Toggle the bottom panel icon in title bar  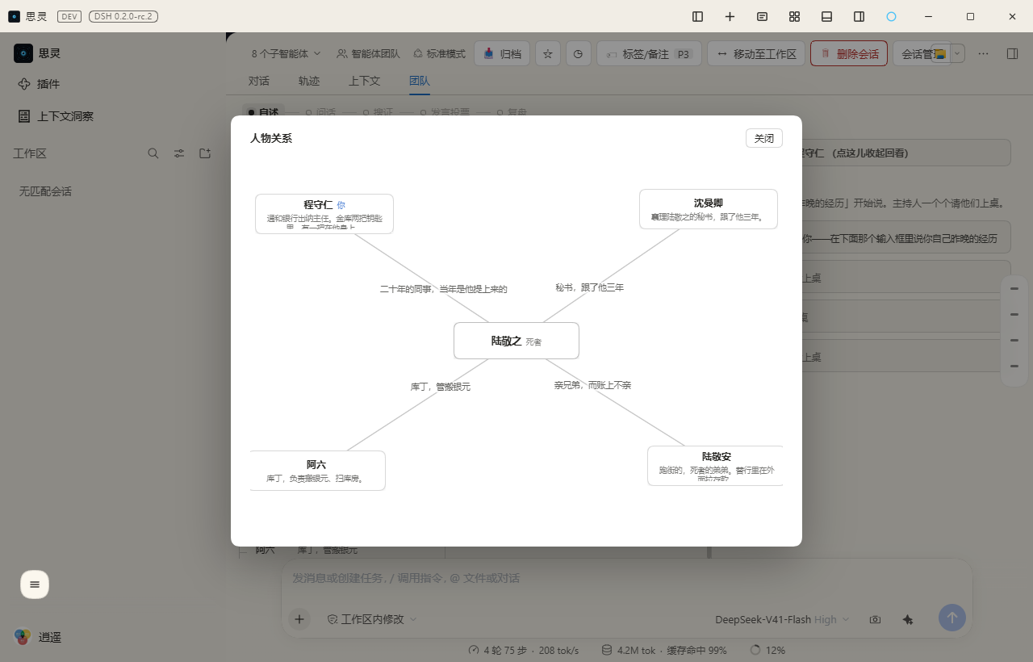click(827, 16)
